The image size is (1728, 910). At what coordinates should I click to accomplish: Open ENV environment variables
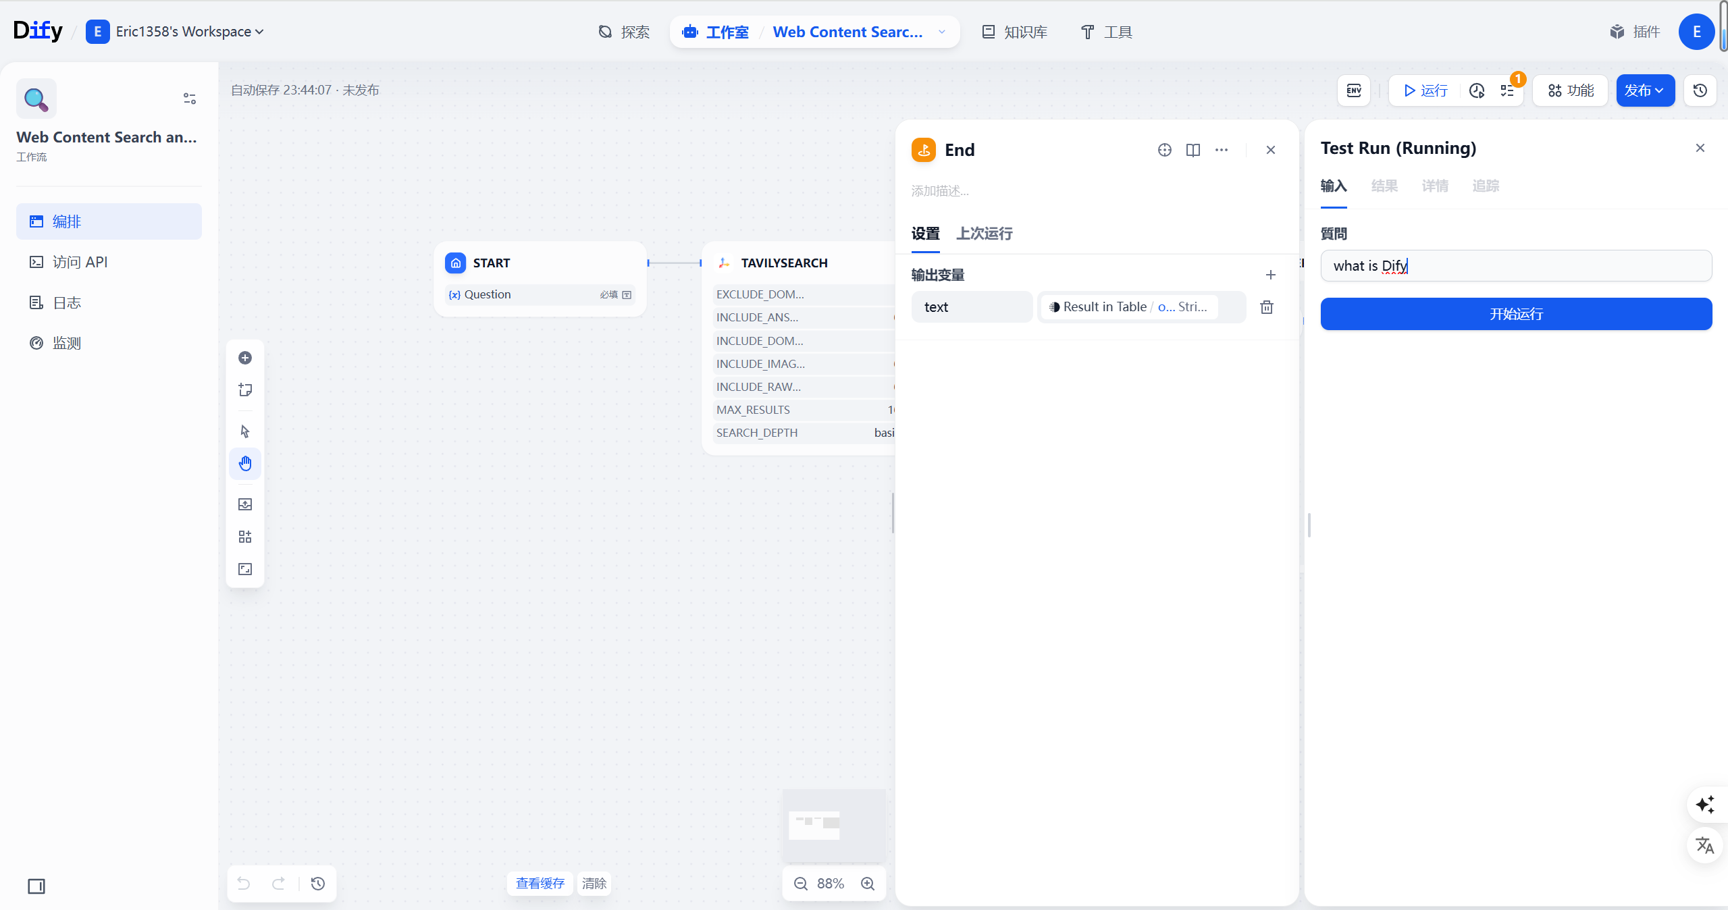pos(1354,90)
